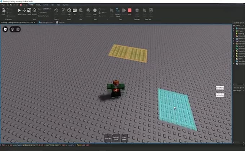245x151 pixels.
Task: Open the File menu
Action: [x=3, y=5]
